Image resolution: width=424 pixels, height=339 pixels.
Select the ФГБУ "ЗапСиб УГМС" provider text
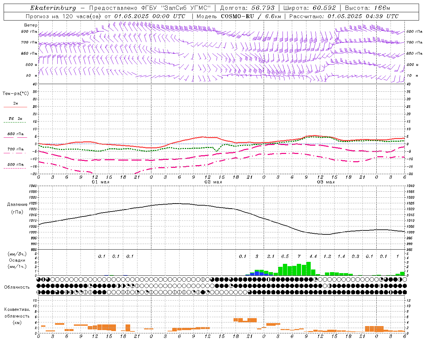tap(176, 8)
